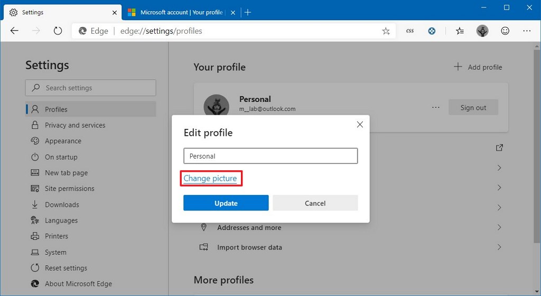Viewport: 541px width, 296px height.
Task: Click the Update button
Action: (x=226, y=203)
